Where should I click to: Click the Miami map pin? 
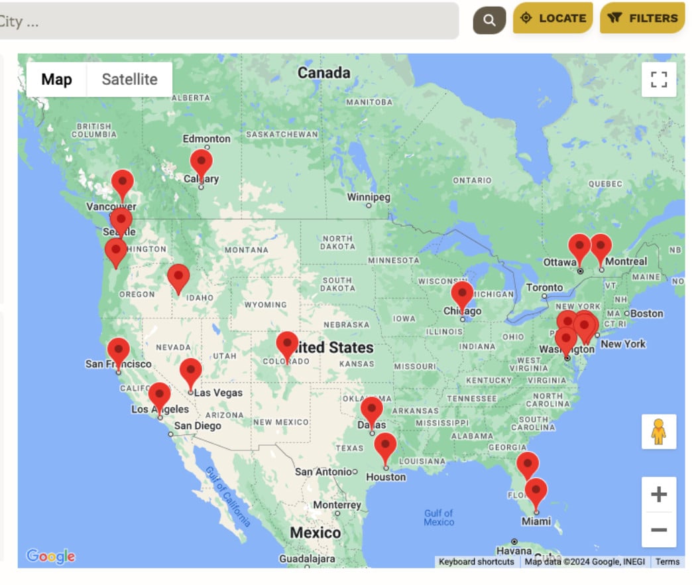pyautogui.click(x=536, y=492)
